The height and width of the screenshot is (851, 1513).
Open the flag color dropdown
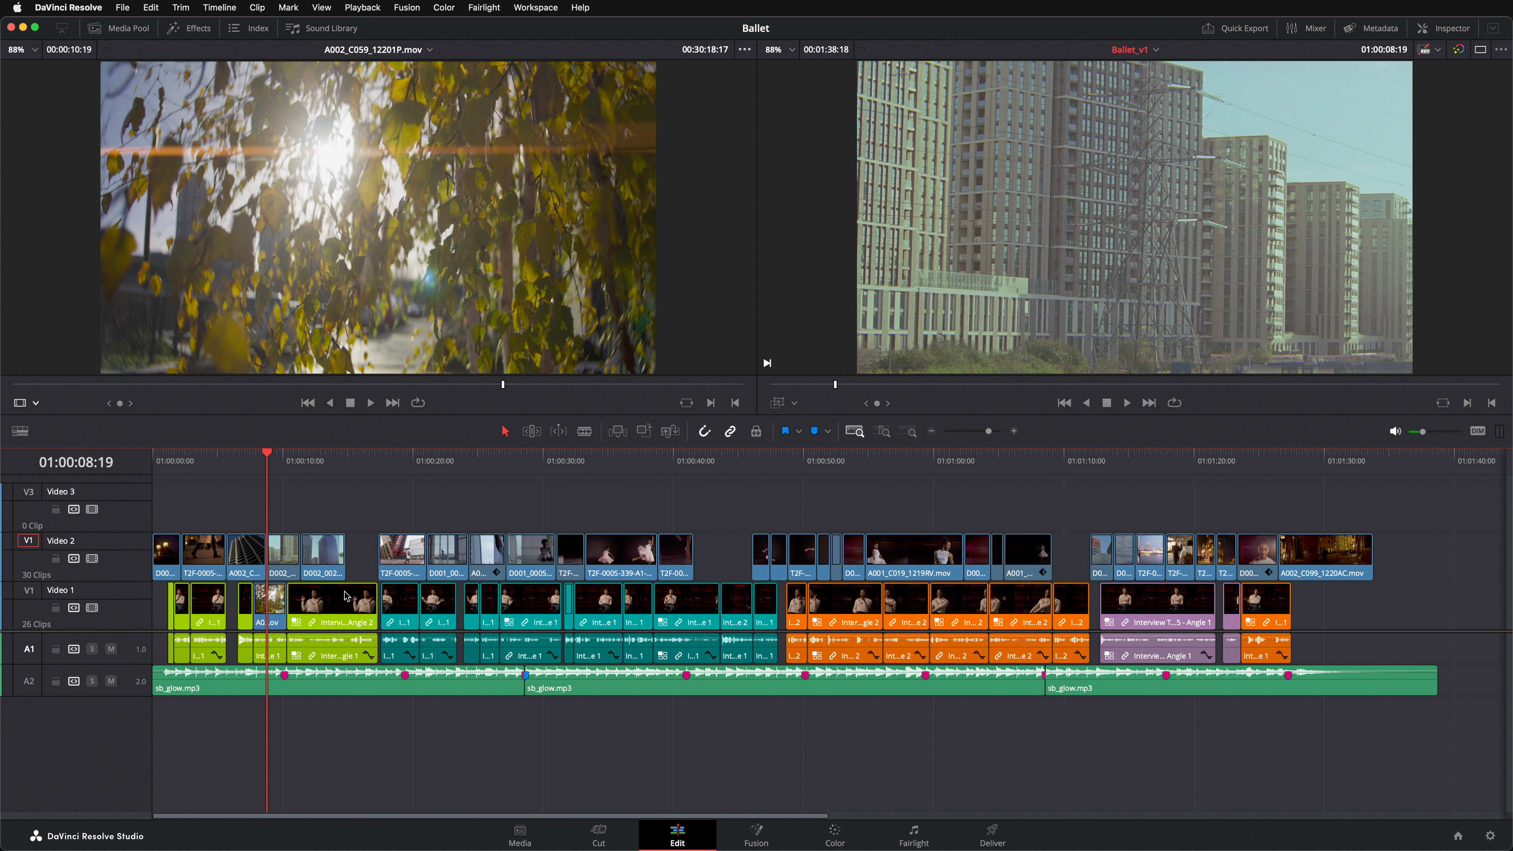799,431
